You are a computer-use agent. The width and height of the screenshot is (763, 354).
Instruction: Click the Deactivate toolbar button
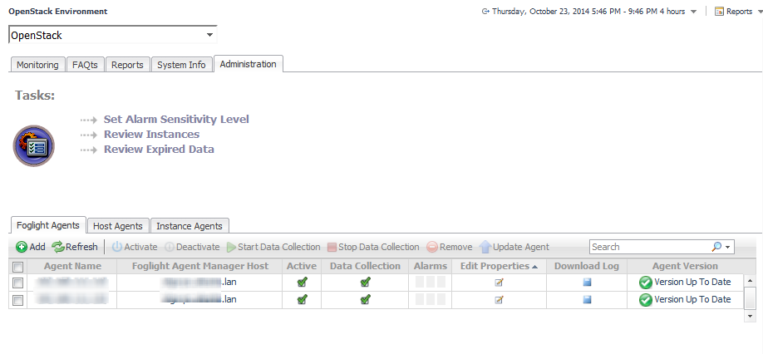pos(192,247)
